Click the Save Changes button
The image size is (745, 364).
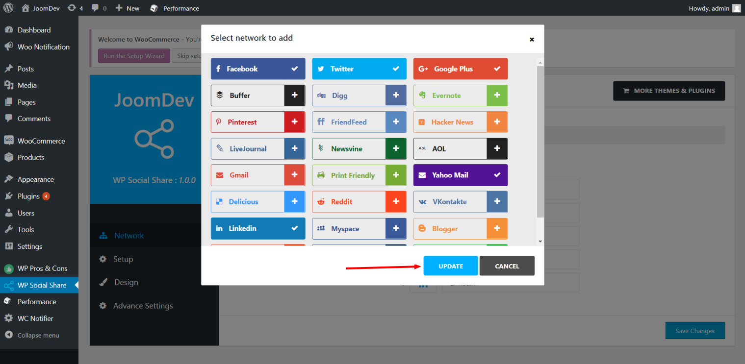[695, 331]
